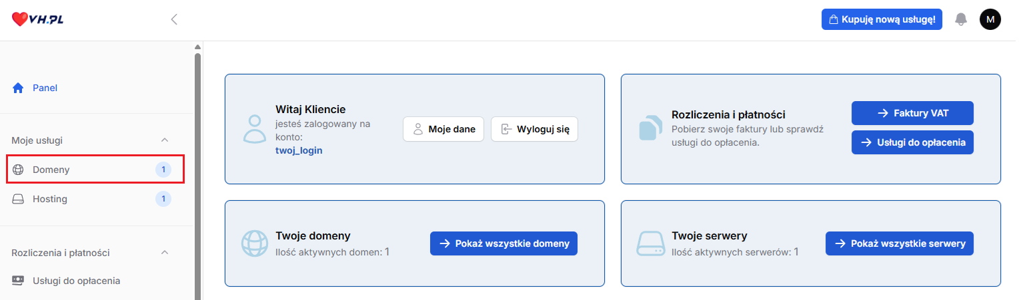Open the user avatar M menu
This screenshot has width=1025, height=300.
coord(990,19)
